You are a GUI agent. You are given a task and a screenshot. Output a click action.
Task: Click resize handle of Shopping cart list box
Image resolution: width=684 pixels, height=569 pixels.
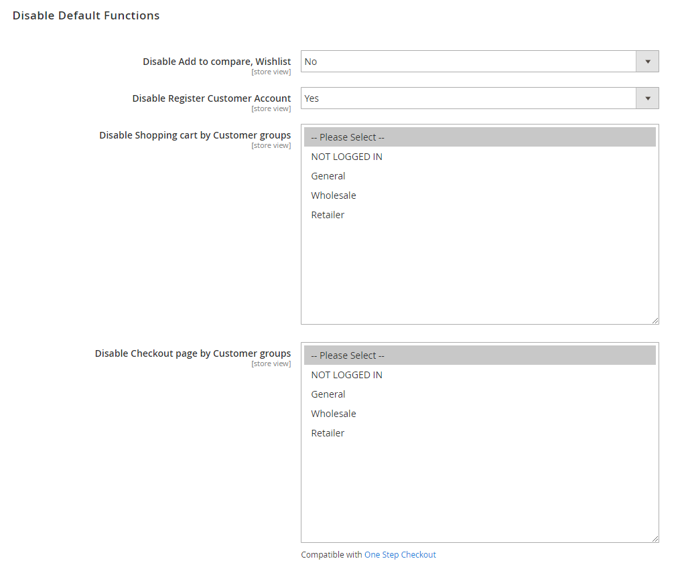coord(655,321)
